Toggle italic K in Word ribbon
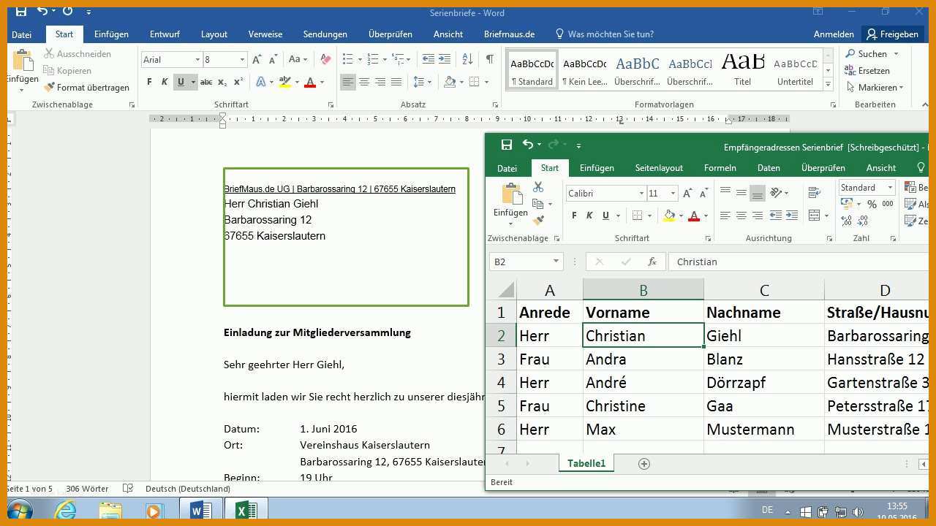936x526 pixels. pyautogui.click(x=165, y=82)
